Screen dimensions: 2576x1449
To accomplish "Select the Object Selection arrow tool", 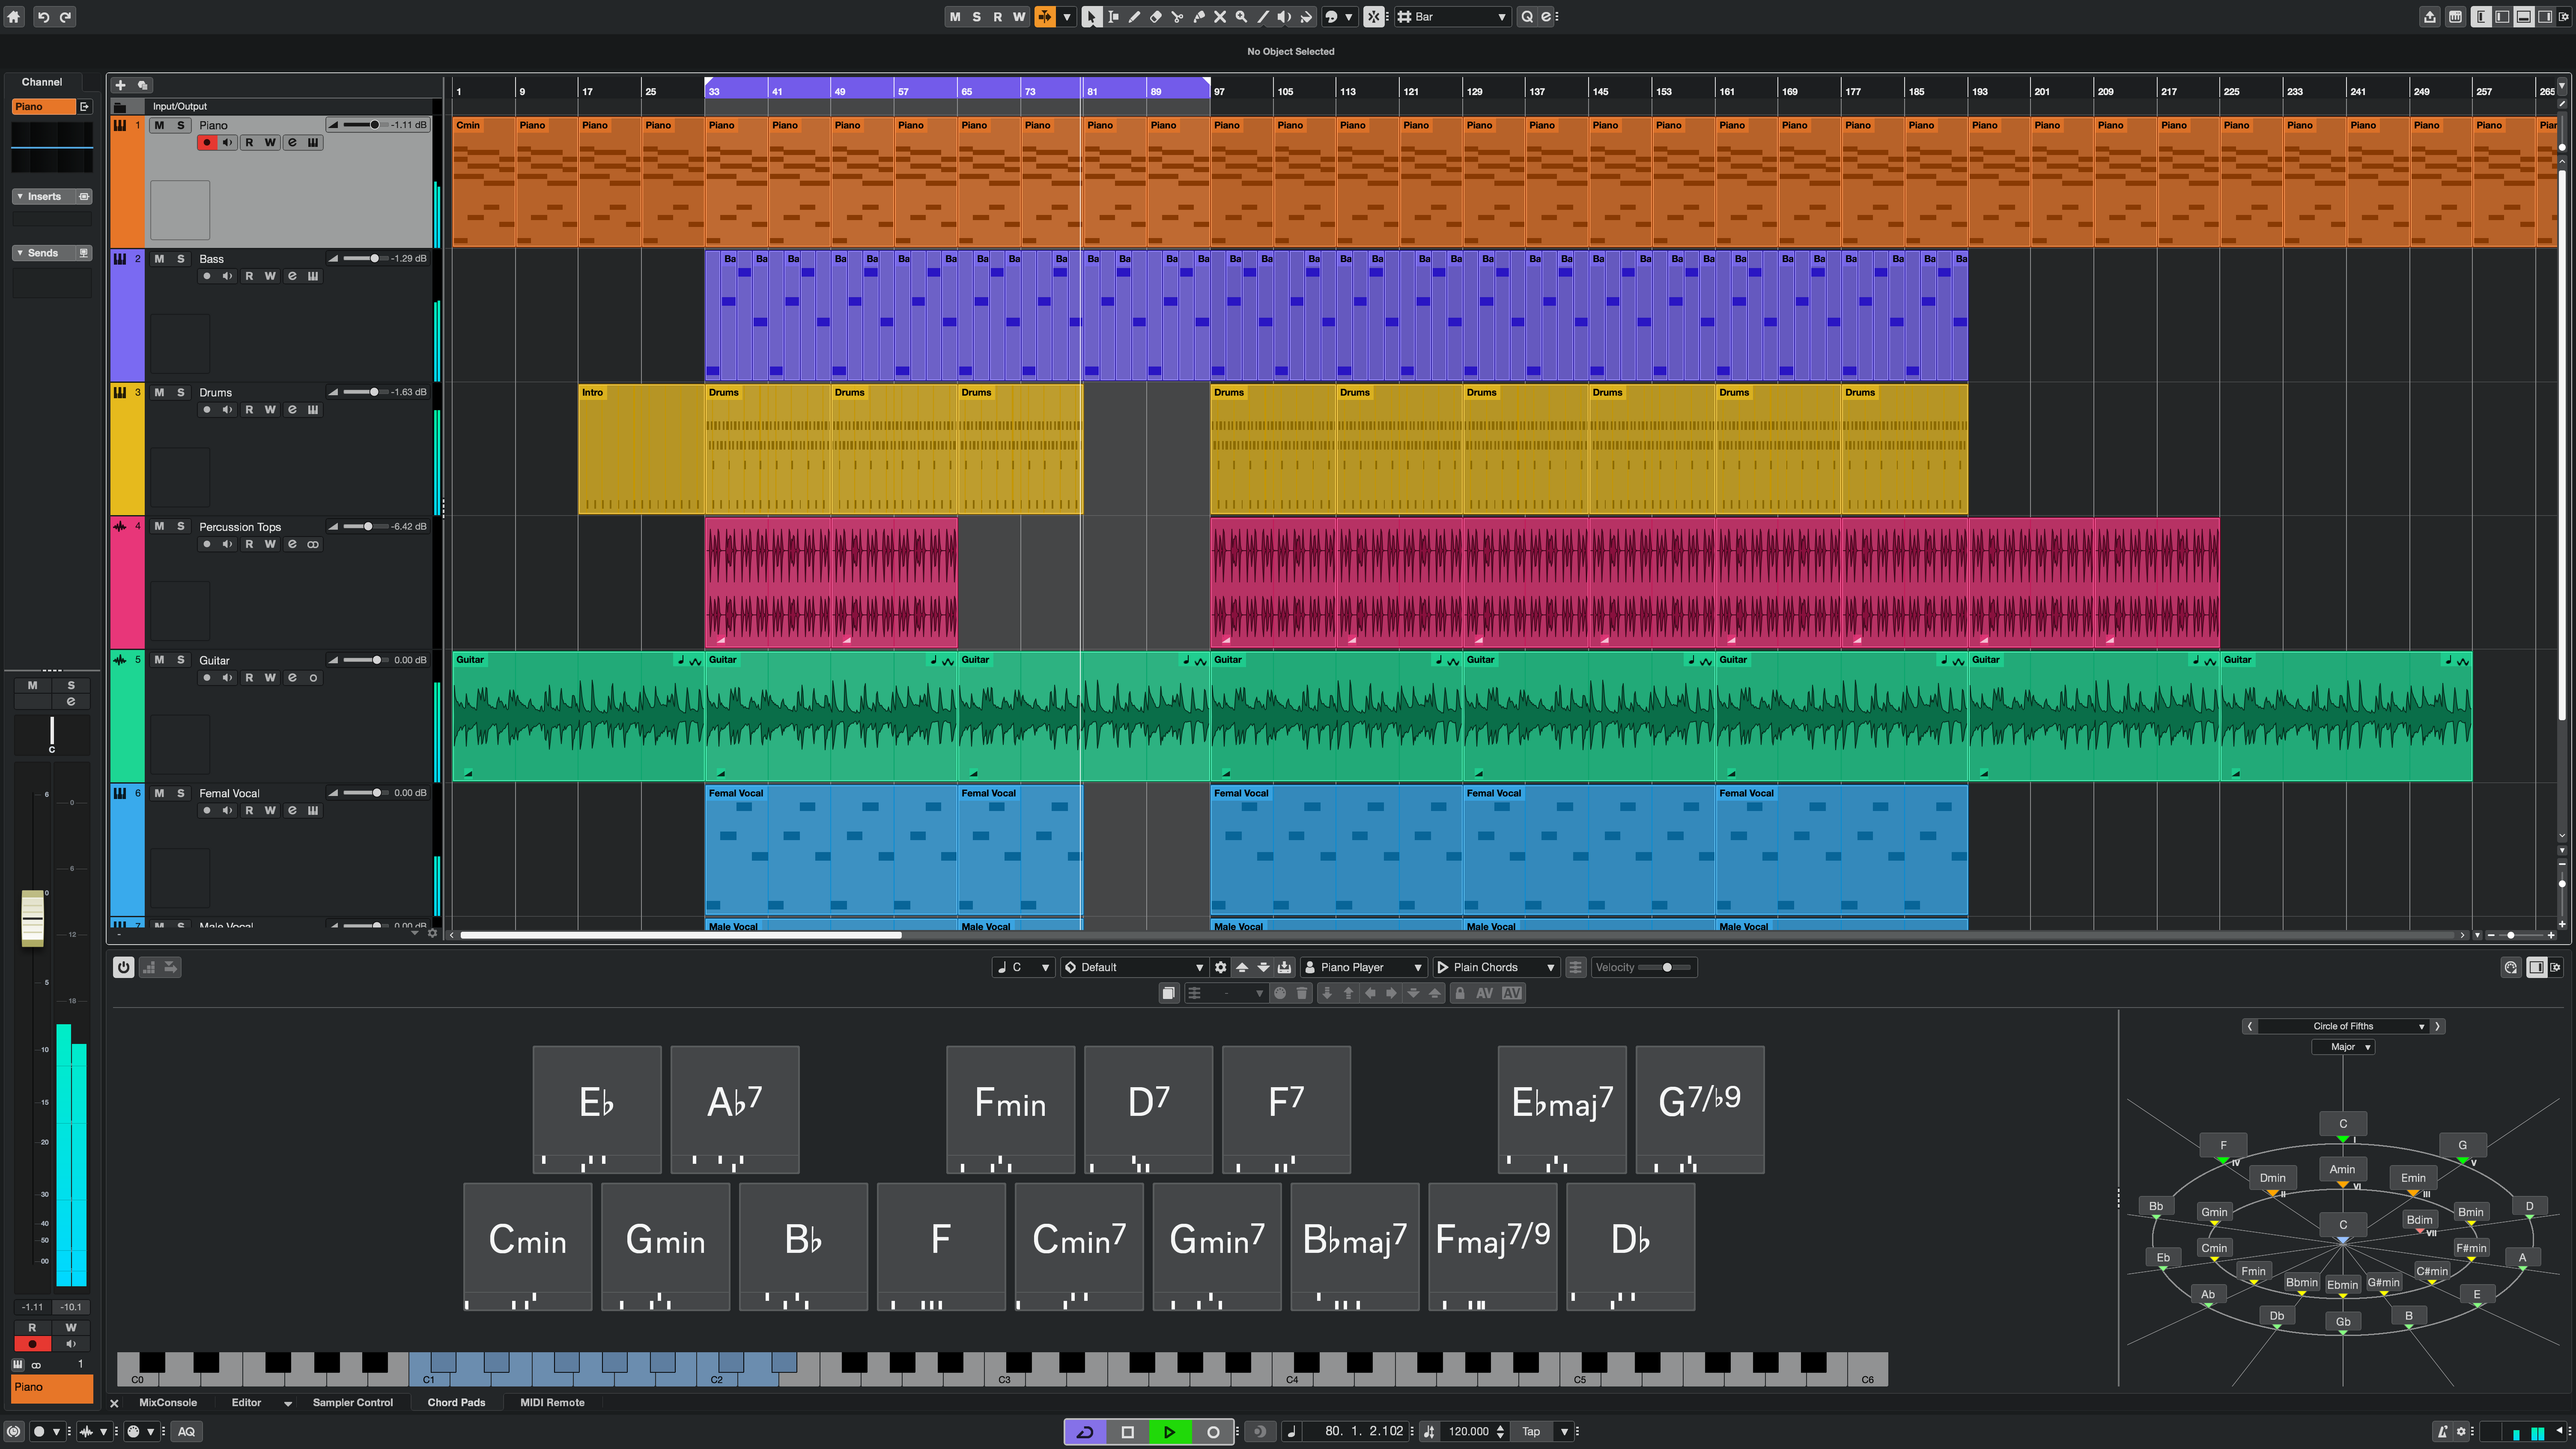I will click(1091, 17).
